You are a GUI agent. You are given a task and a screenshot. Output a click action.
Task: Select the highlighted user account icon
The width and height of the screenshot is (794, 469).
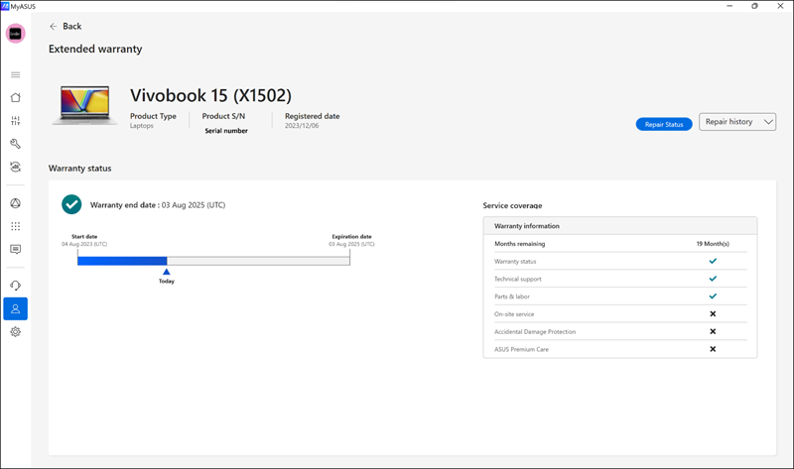pyautogui.click(x=15, y=308)
